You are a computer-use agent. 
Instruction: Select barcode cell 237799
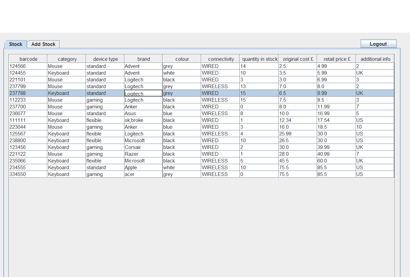(28, 86)
